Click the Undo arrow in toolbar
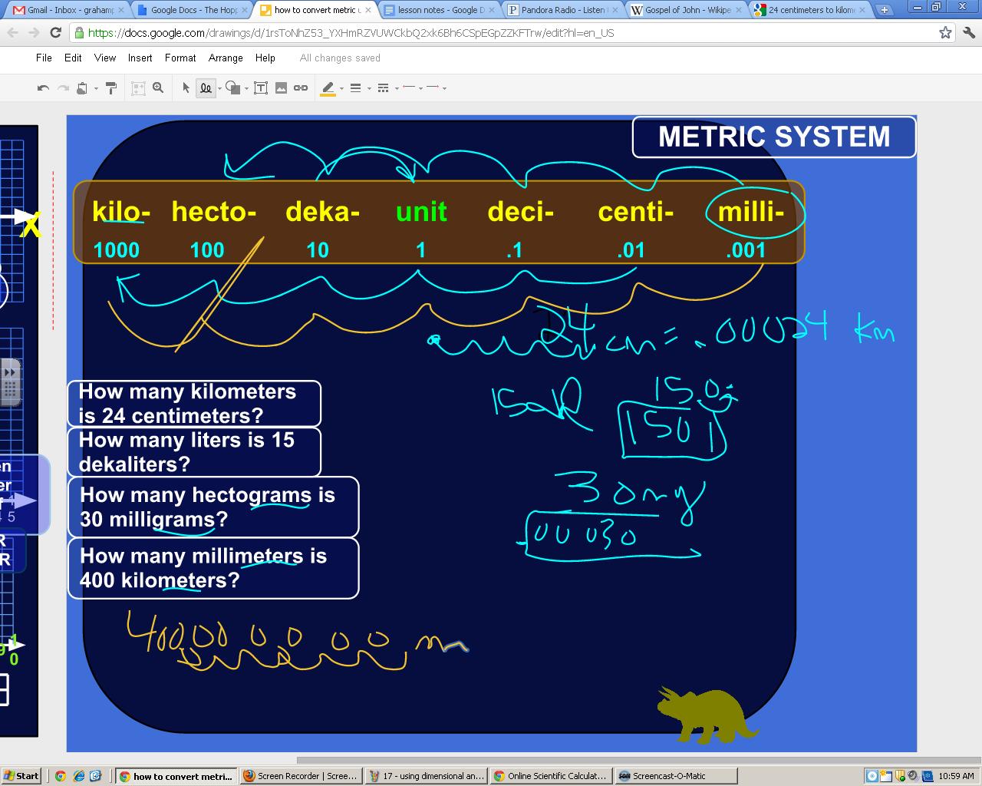 pos(44,88)
